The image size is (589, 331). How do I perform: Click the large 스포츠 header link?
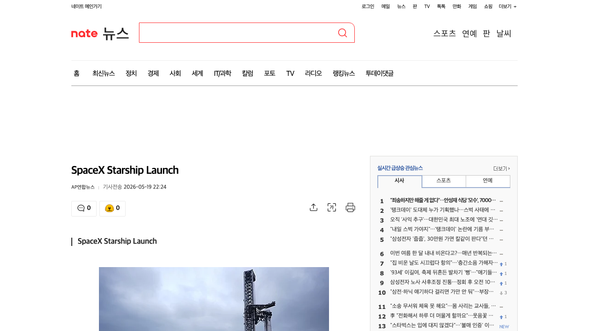point(445,33)
